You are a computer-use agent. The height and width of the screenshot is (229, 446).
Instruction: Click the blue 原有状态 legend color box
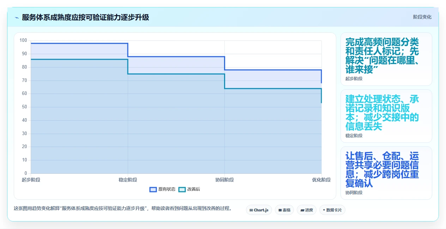coord(153,189)
